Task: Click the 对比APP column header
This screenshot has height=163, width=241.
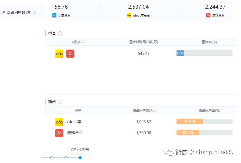Action: pyautogui.click(x=78, y=42)
